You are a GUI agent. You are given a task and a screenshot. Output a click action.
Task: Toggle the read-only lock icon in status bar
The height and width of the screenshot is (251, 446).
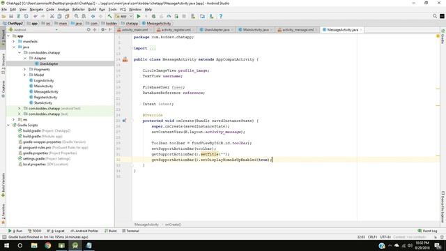click(436, 237)
